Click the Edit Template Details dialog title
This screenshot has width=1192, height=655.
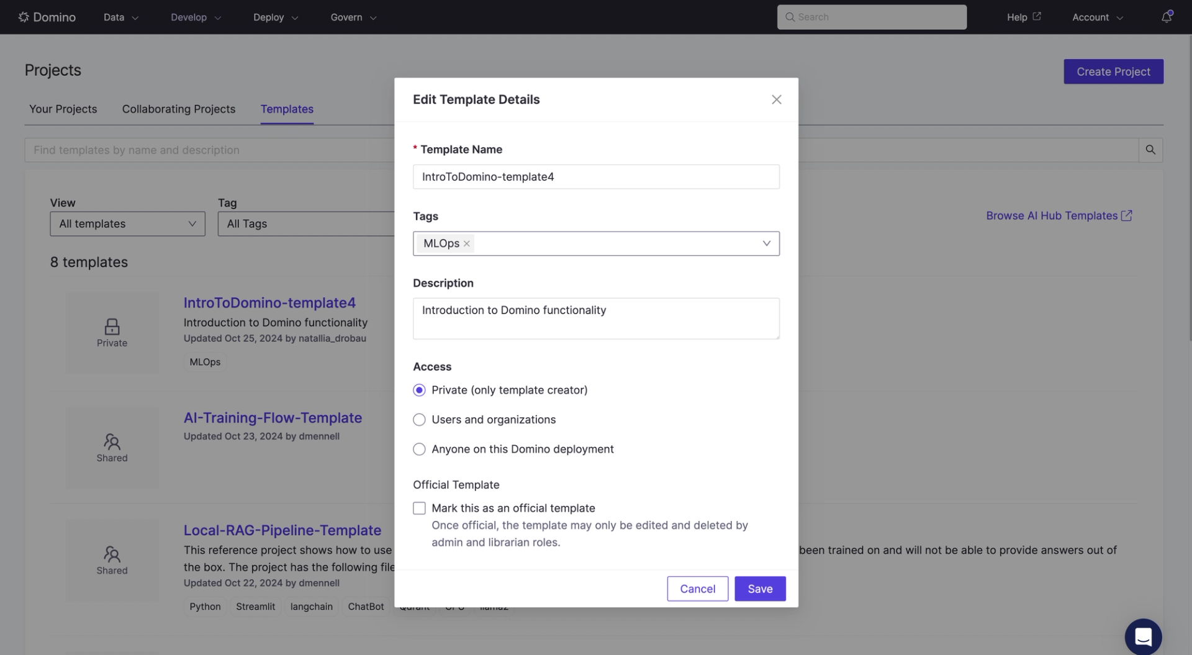[x=476, y=99]
